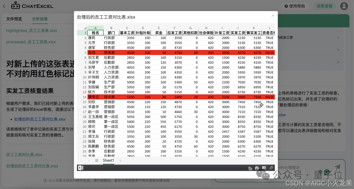
Task: Click the ChatExcel back arrow
Action: 4,6
